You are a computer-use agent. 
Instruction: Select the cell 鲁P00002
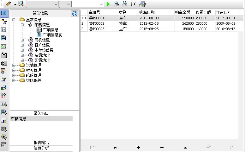[x=103, y=23]
